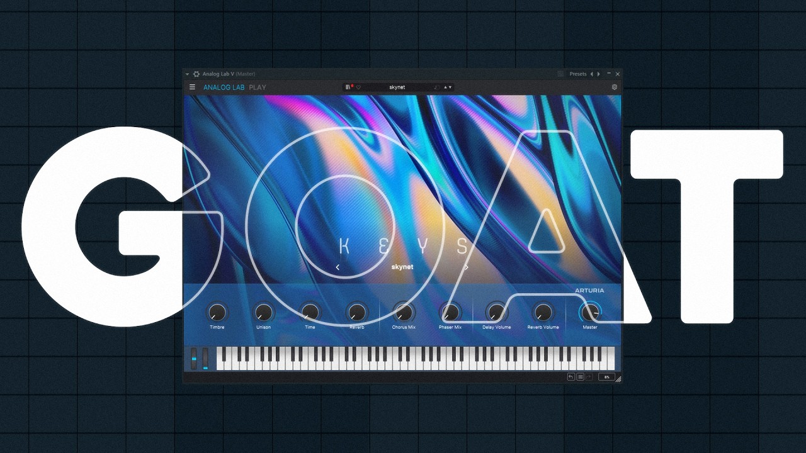The width and height of the screenshot is (806, 453).
Task: Select the next preset with down arrow
Action: coord(450,87)
